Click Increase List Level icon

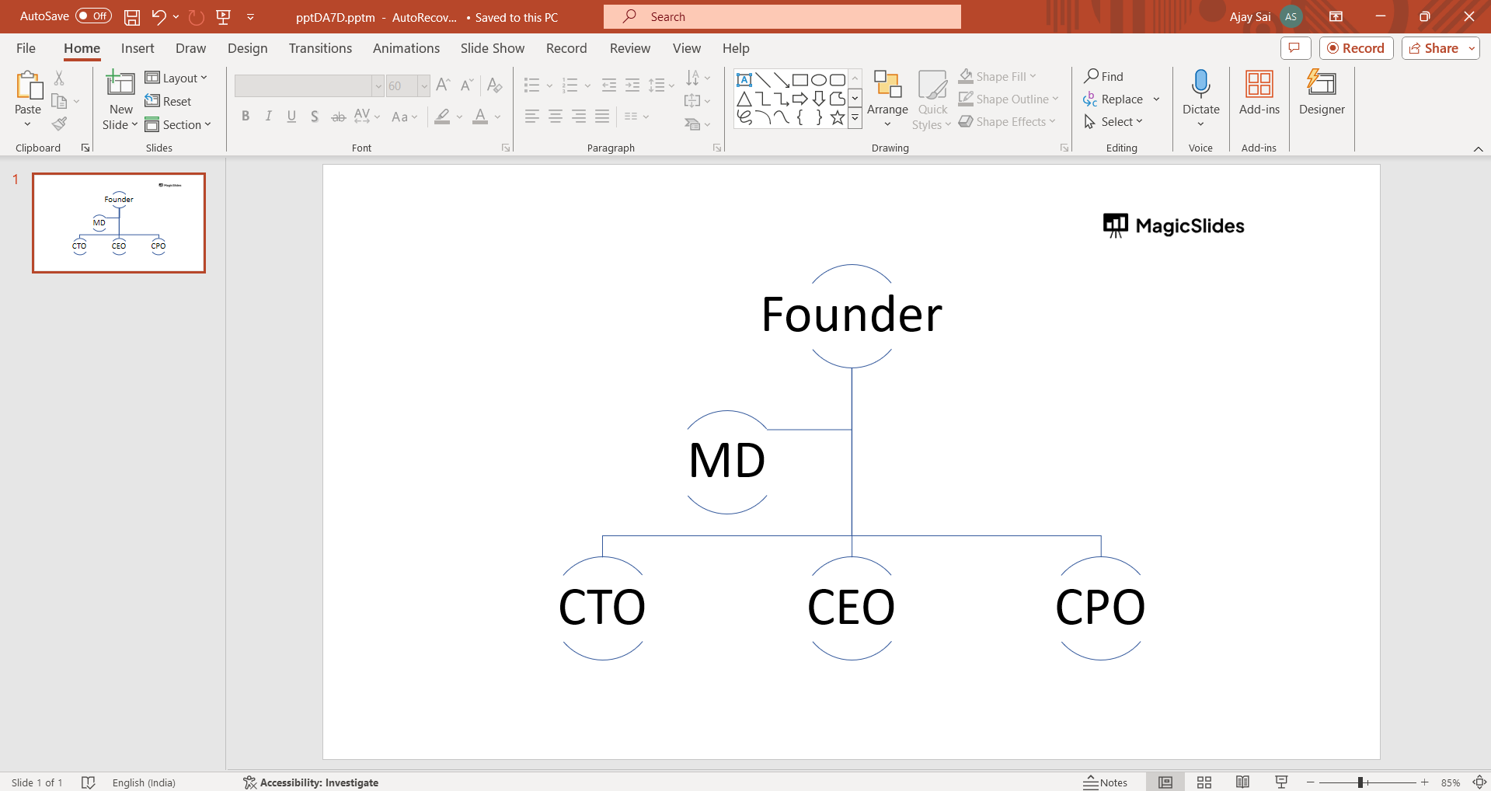[x=632, y=85]
